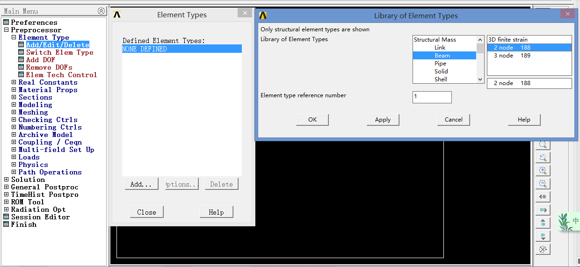This screenshot has height=267, width=580.
Task: Select Archive Model tree item
Action: 45,135
